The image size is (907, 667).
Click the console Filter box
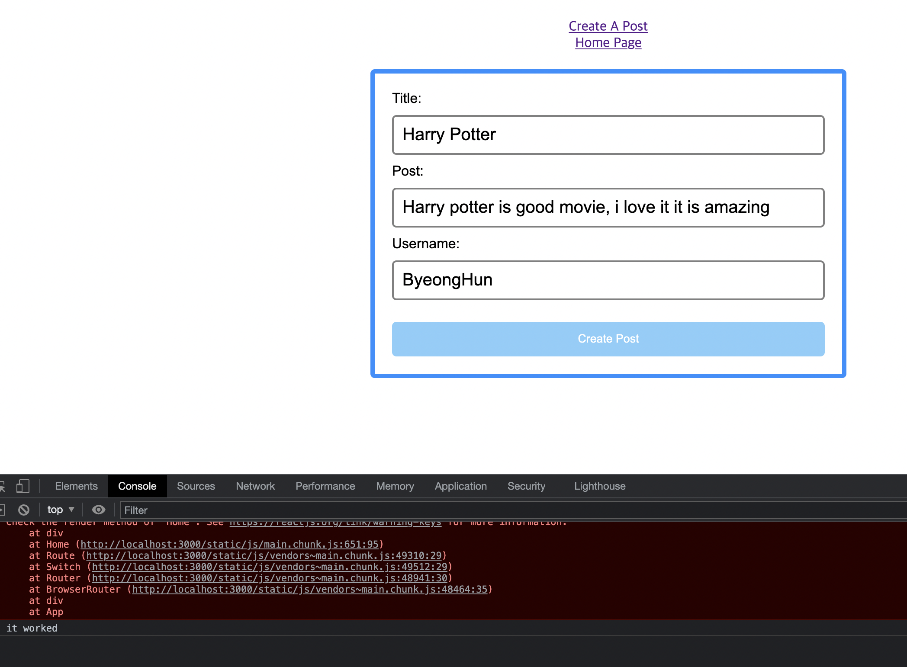tap(511, 510)
